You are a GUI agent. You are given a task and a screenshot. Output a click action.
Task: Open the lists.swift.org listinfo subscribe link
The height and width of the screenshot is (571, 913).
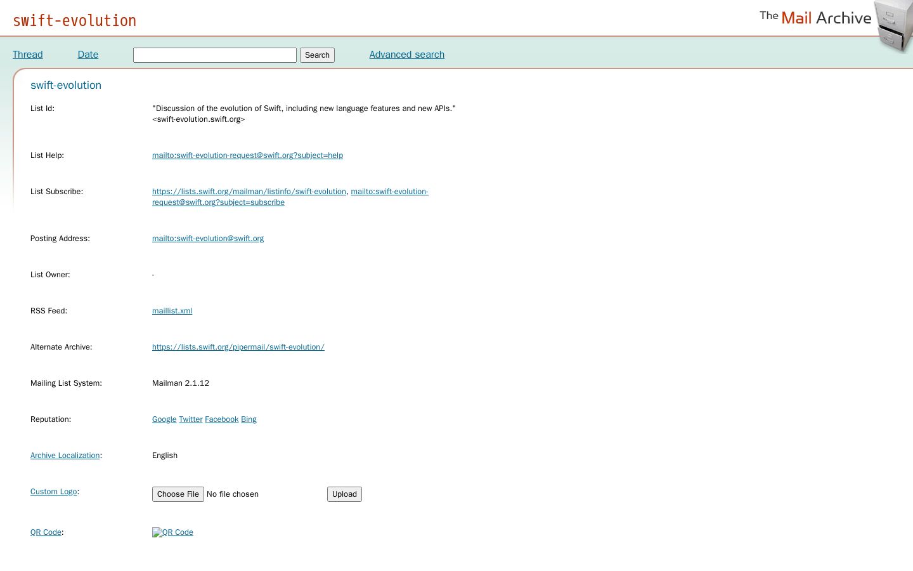[x=249, y=192]
